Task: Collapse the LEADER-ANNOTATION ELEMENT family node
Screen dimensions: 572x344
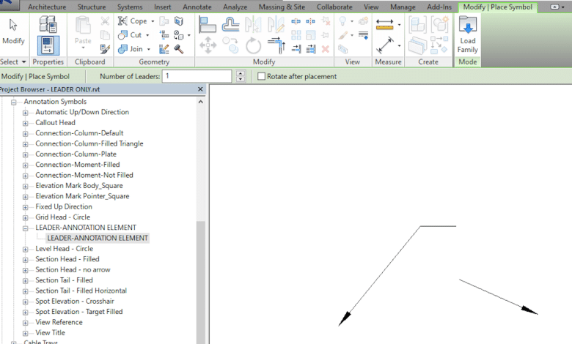Action: pyautogui.click(x=25, y=228)
